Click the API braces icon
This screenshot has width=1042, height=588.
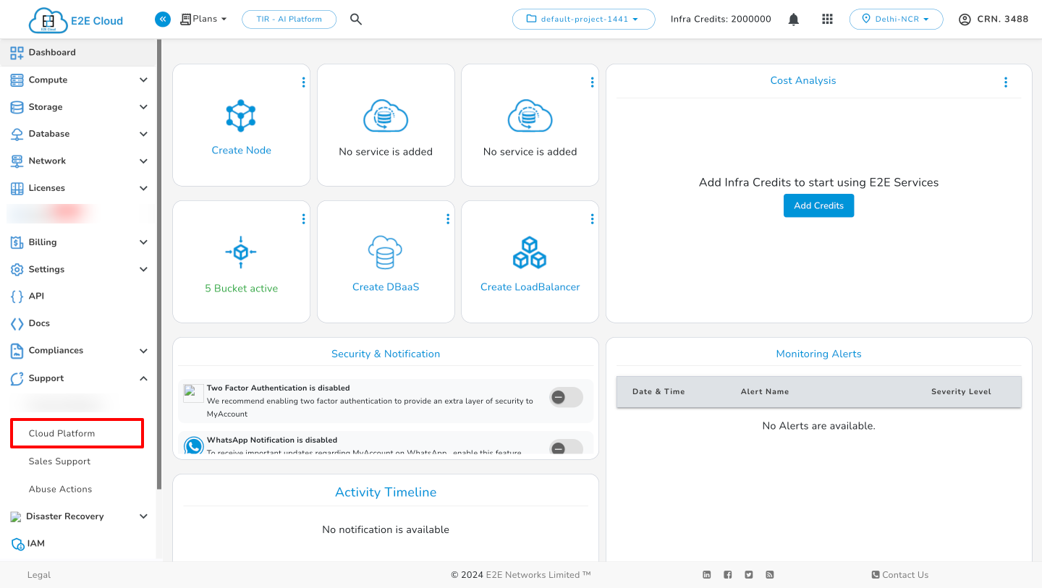tap(17, 297)
